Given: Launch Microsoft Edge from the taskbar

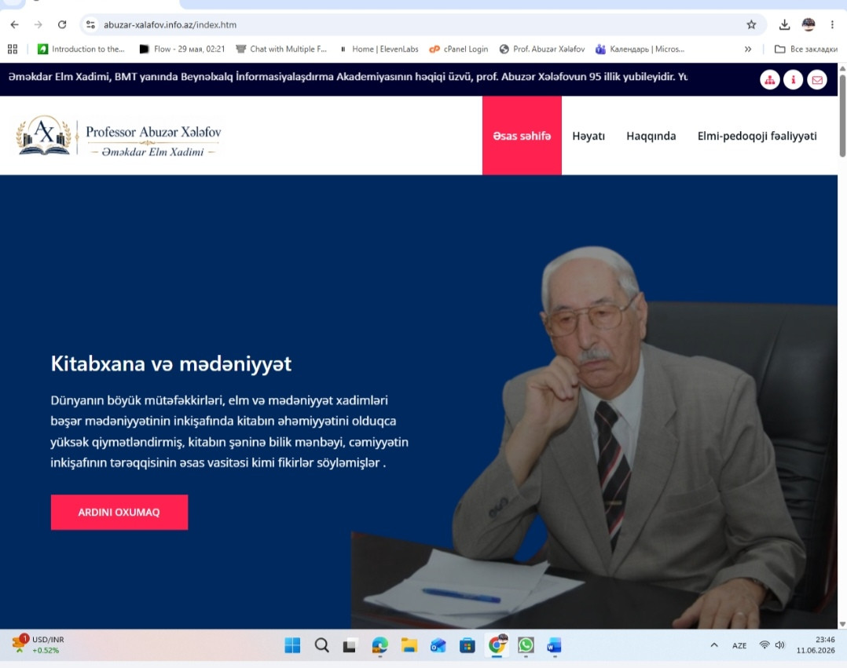Looking at the screenshot, I should pos(379,644).
